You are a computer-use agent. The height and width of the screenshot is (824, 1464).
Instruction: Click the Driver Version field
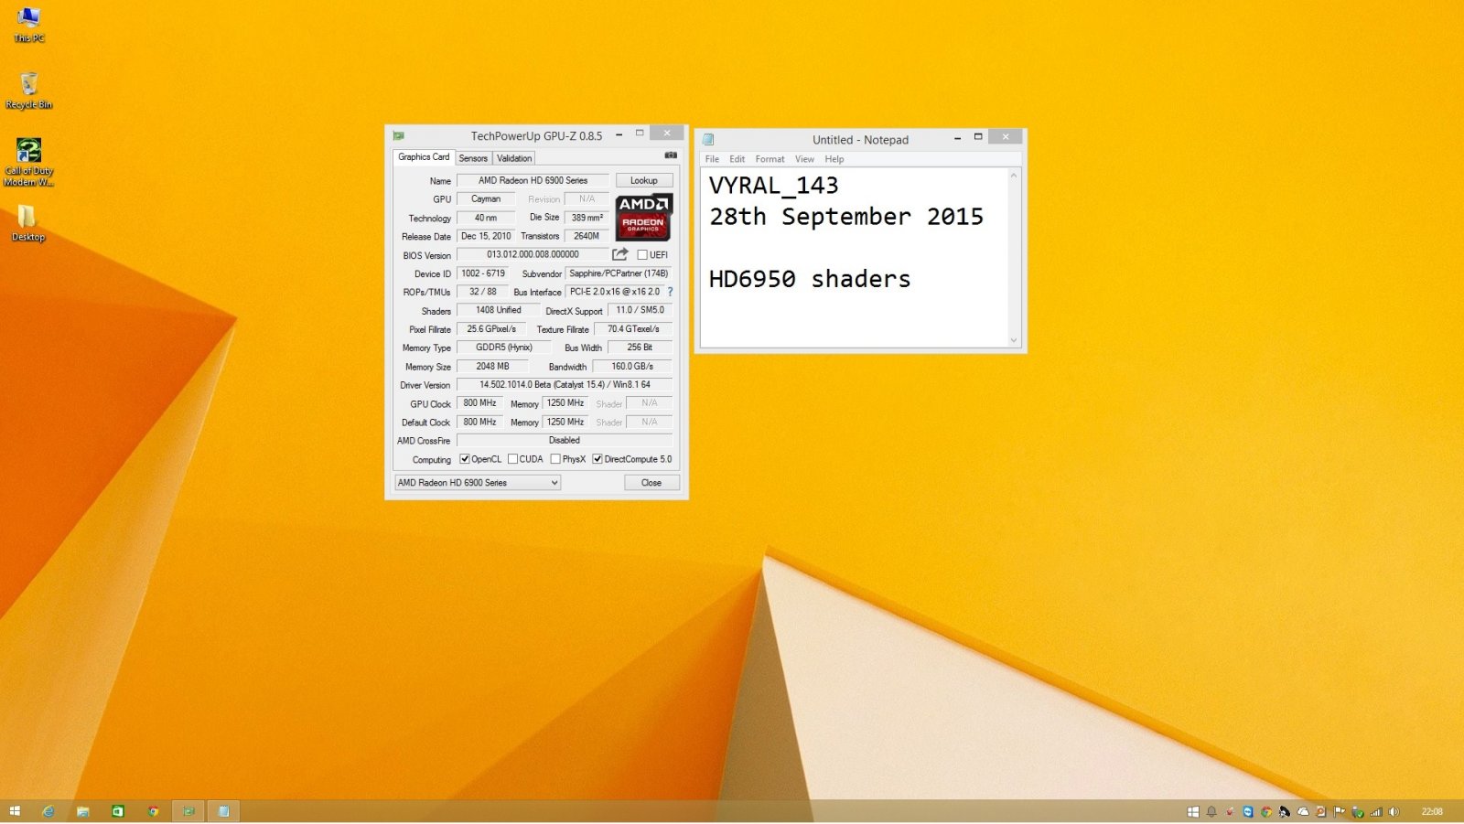tap(565, 384)
